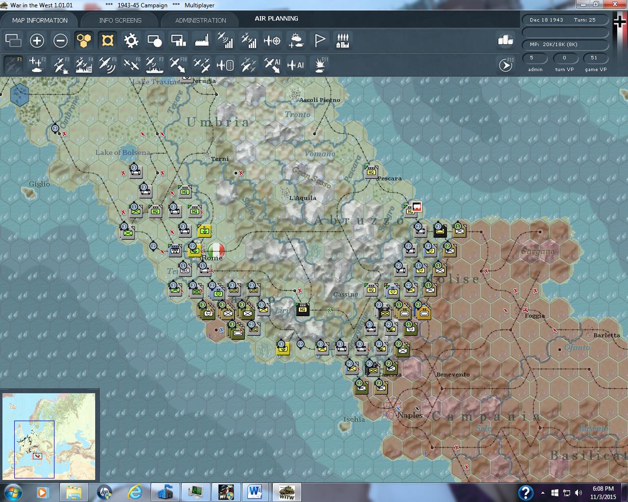
Task: Select the F11 explosion over tank icon
Action: (320, 64)
